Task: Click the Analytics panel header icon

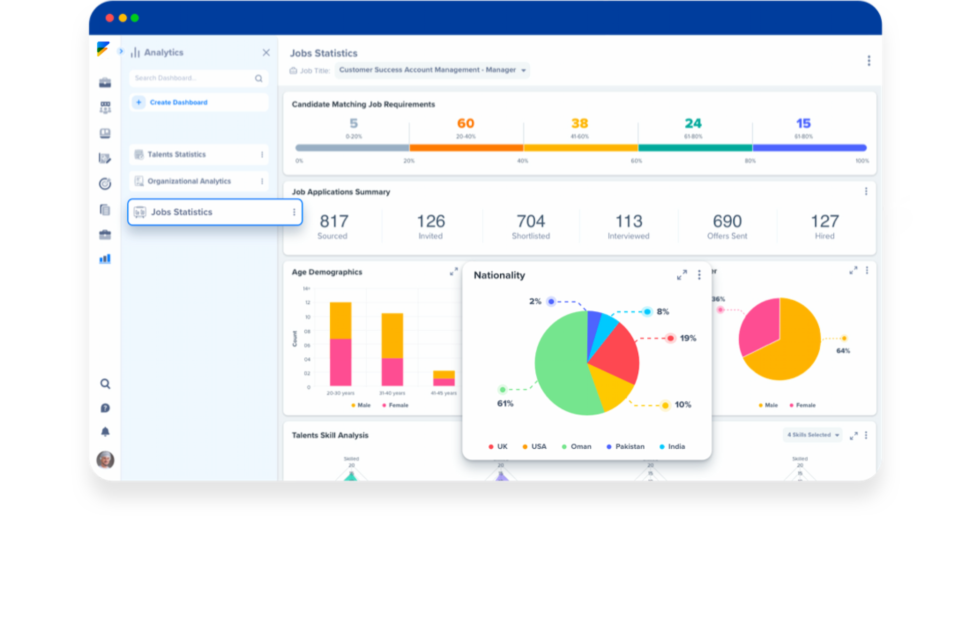Action: (x=135, y=52)
